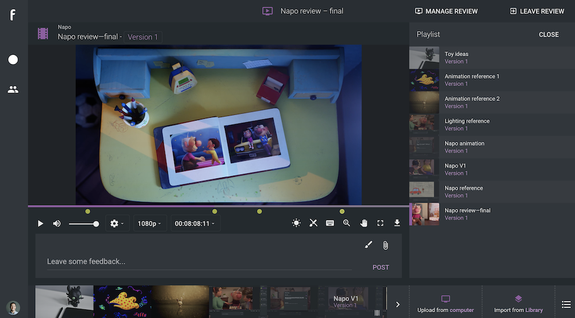Open the yellow spotted creature filmstrip thumbnail
This screenshot has width=575, height=318.
(x=122, y=301)
